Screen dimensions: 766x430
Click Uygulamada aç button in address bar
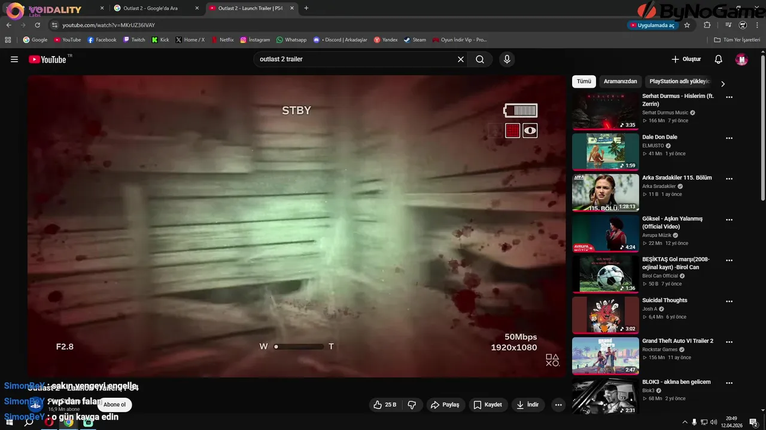(652, 25)
